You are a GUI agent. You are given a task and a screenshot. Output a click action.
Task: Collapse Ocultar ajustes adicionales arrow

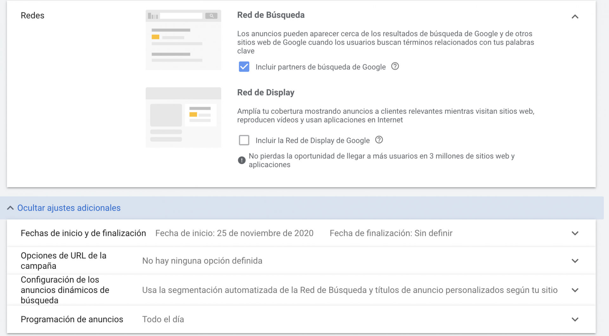pyautogui.click(x=10, y=208)
